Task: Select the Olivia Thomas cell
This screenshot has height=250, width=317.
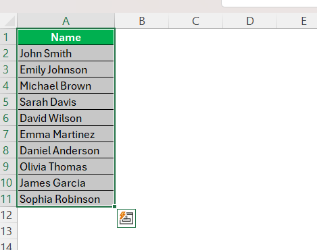Action: (x=66, y=166)
